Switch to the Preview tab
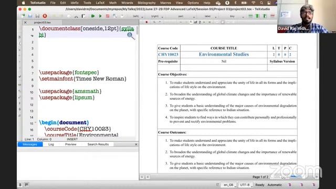The height and width of the screenshot is (189, 336). [71, 144]
